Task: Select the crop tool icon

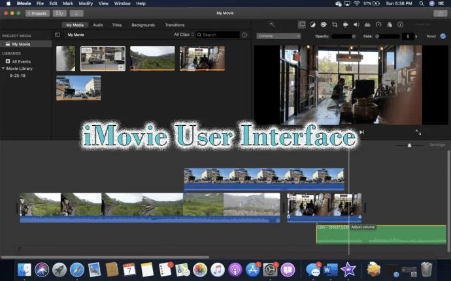Action: pyautogui.click(x=335, y=25)
